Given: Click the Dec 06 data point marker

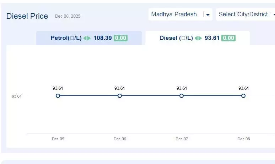Looking at the screenshot, I should [x=120, y=96].
